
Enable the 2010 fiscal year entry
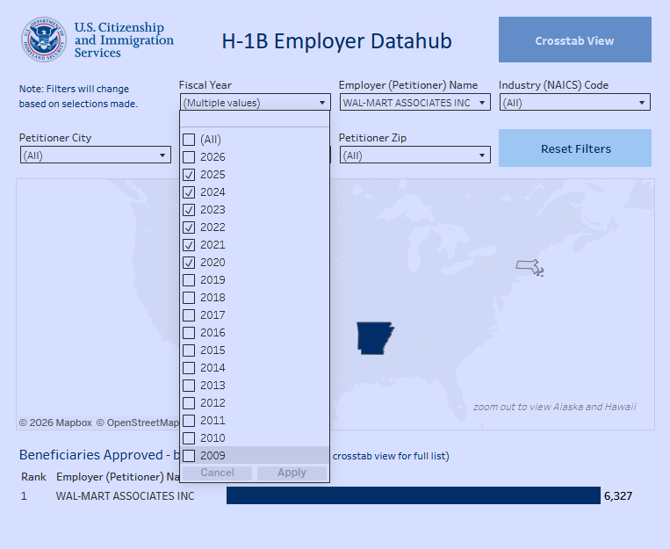[189, 437]
